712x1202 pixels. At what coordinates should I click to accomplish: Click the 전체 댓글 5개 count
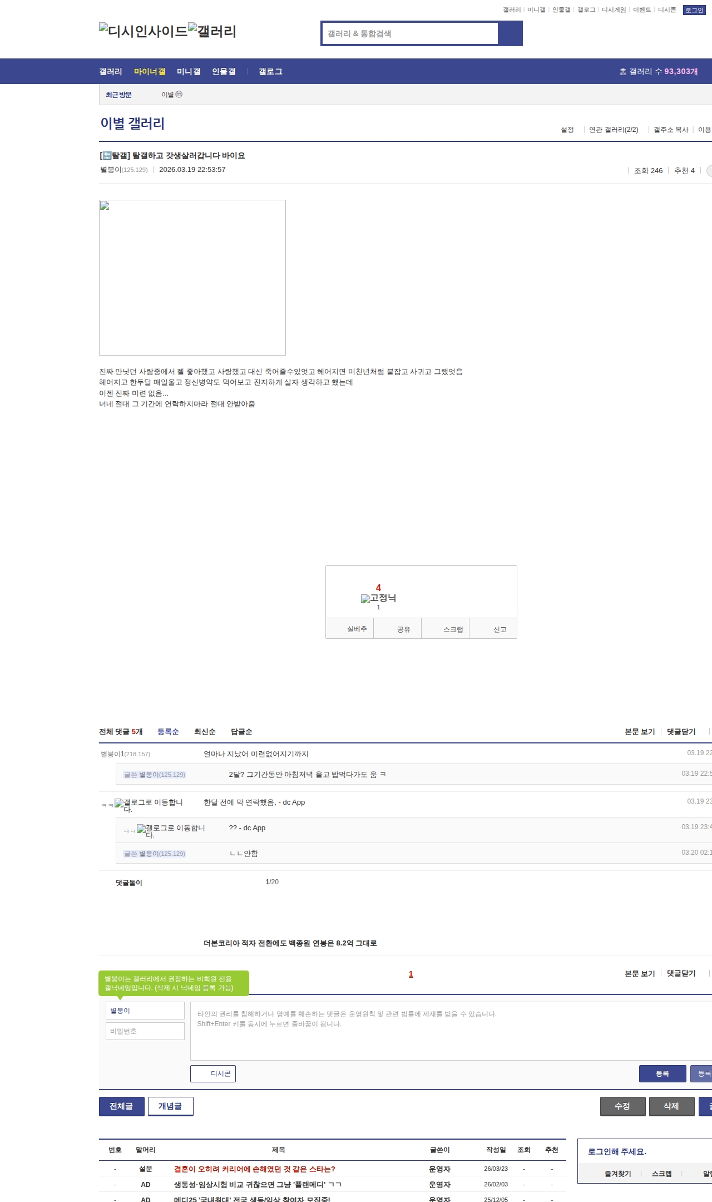pos(121,732)
